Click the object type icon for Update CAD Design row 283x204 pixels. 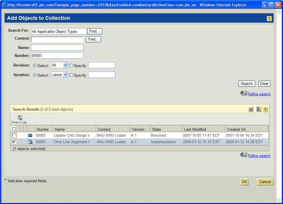click(x=30, y=135)
